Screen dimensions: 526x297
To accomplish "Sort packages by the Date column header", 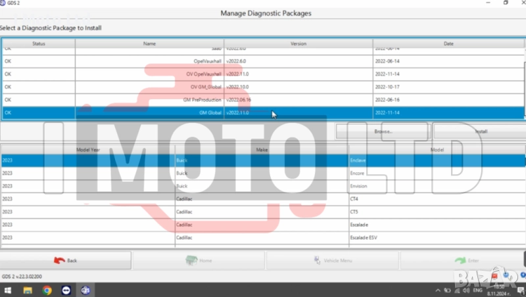I will click(x=448, y=43).
